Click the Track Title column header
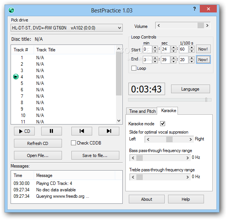Screen dimensions: 227x220 (74, 50)
